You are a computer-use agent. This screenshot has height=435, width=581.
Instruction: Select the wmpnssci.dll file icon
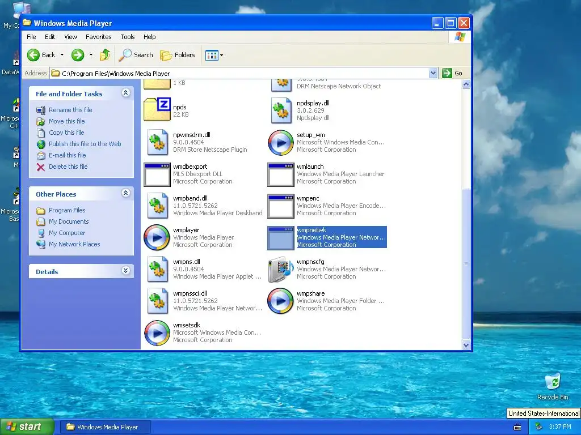158,301
